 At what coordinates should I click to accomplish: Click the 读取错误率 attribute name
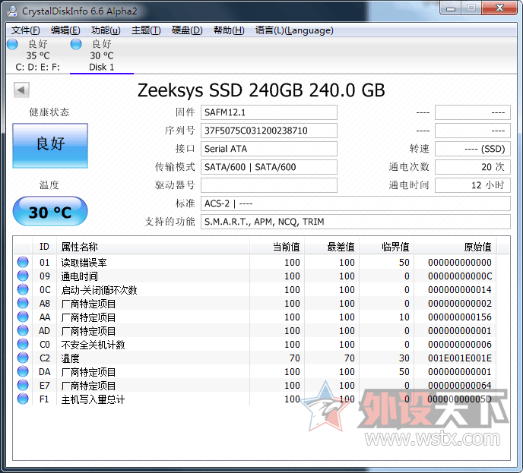[x=84, y=263]
